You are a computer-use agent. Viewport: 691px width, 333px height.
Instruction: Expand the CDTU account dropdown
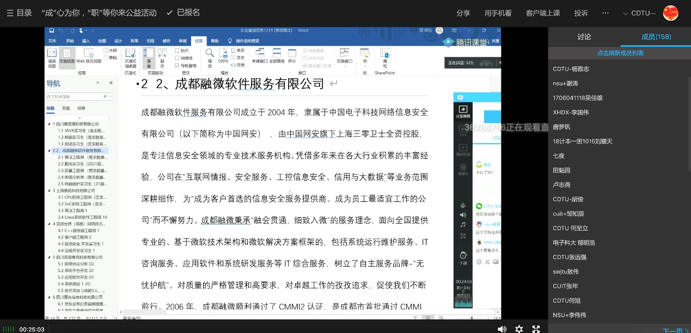[640, 13]
